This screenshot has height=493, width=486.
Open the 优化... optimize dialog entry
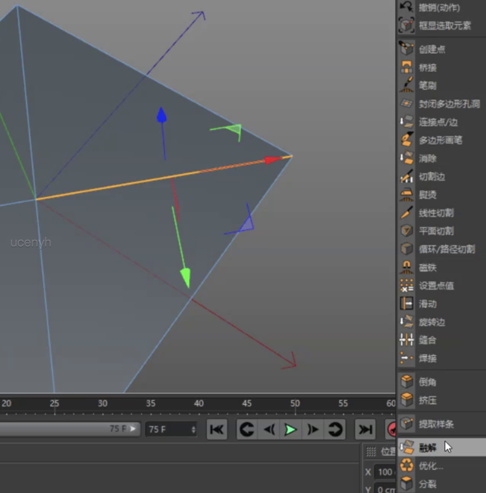click(441, 466)
